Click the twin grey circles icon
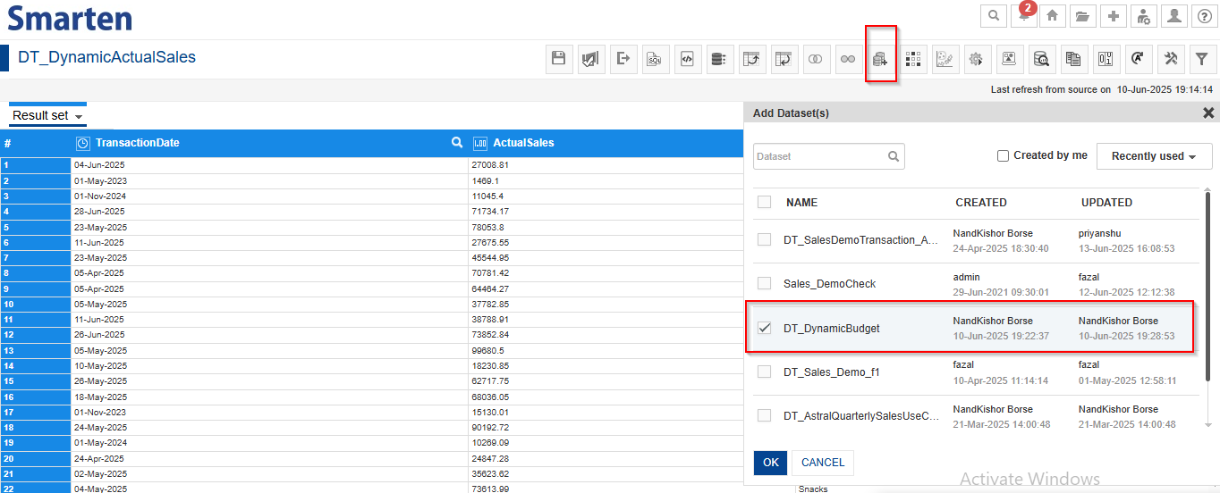This screenshot has width=1220, height=493. (x=847, y=59)
